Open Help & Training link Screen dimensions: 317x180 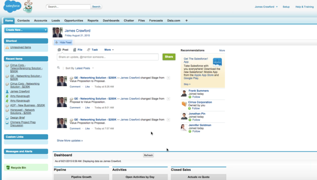pyautogui.click(x=304, y=7)
